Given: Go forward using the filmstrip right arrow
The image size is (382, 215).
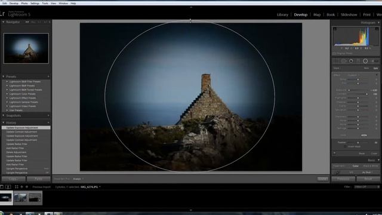Looking at the screenshot, I should pos(27,187).
